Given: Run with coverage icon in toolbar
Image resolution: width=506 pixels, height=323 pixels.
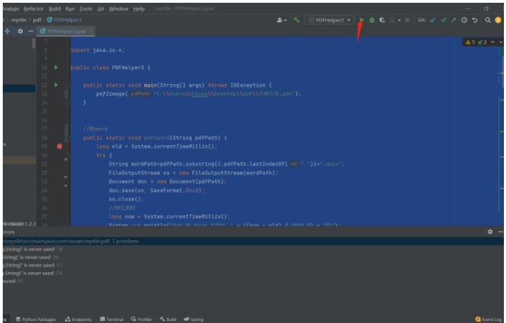Looking at the screenshot, I should pyautogui.click(x=382, y=20).
